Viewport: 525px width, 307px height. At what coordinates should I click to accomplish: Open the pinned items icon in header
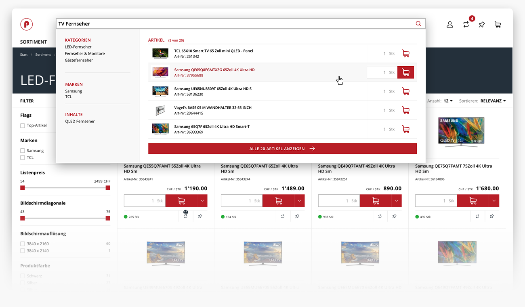[481, 25]
